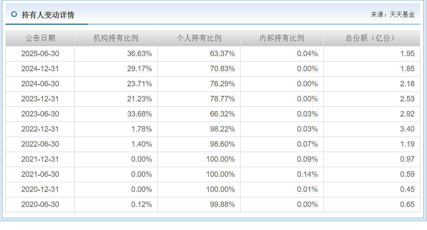This screenshot has width=427, height=230.
Task: Click the 总份额(亿份) column header
Action: click(x=372, y=38)
